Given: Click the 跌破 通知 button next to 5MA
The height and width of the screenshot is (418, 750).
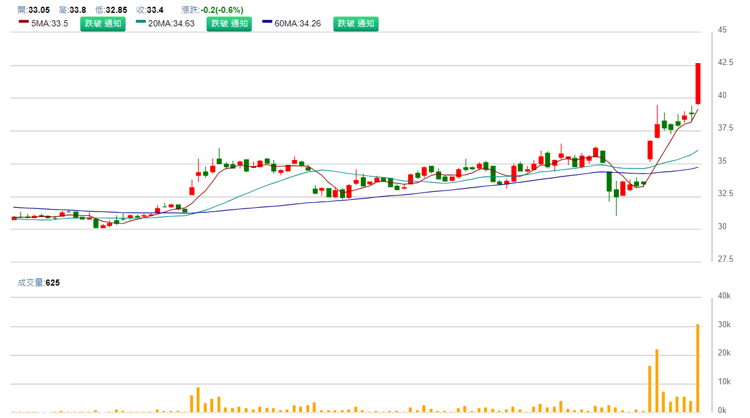Looking at the screenshot, I should pos(102,24).
